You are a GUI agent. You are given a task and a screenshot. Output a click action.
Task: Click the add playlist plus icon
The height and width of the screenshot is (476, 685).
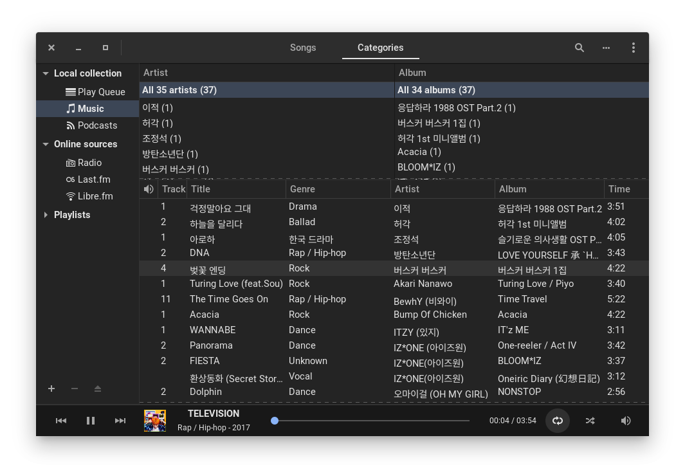pyautogui.click(x=51, y=389)
